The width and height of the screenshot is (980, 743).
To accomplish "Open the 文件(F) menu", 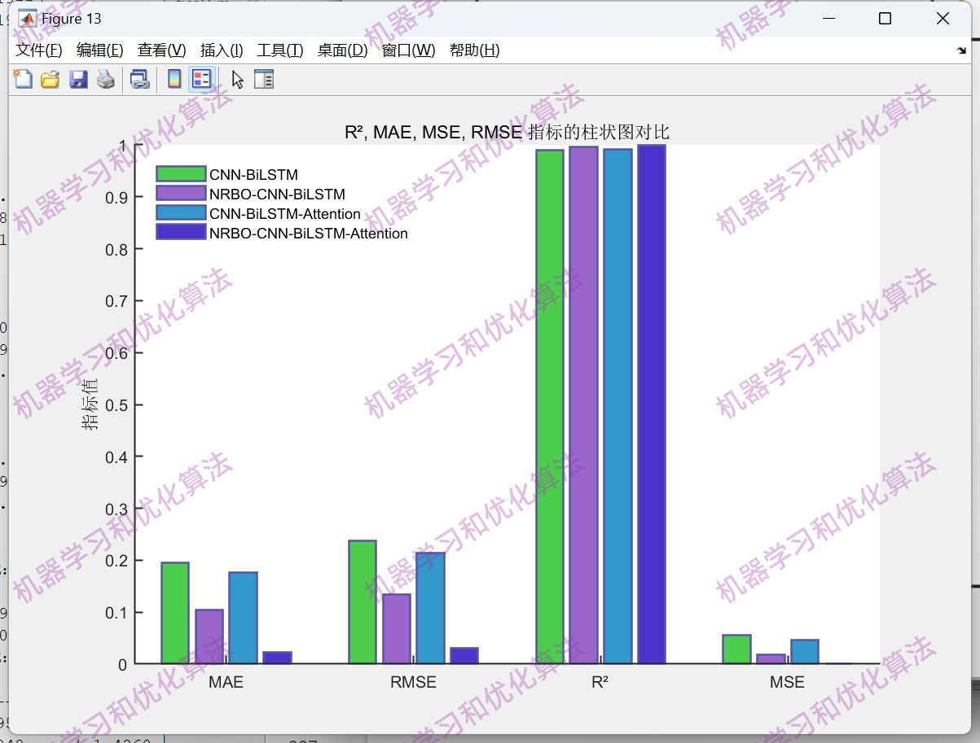I will click(39, 50).
